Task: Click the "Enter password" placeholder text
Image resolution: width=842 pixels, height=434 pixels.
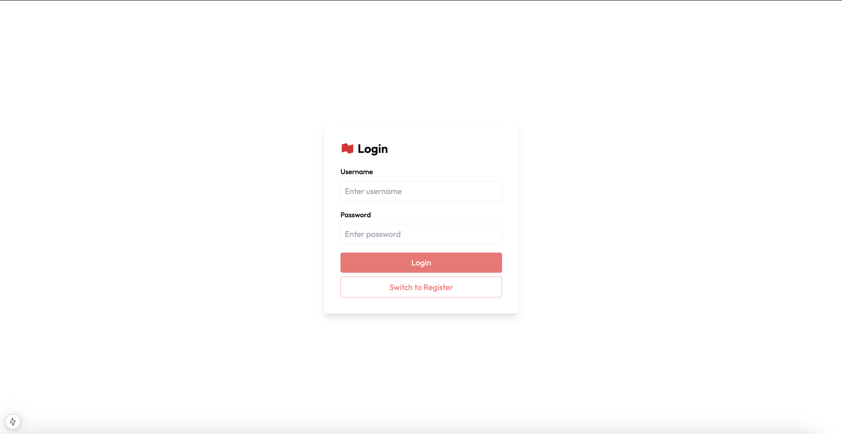Action: (373, 234)
